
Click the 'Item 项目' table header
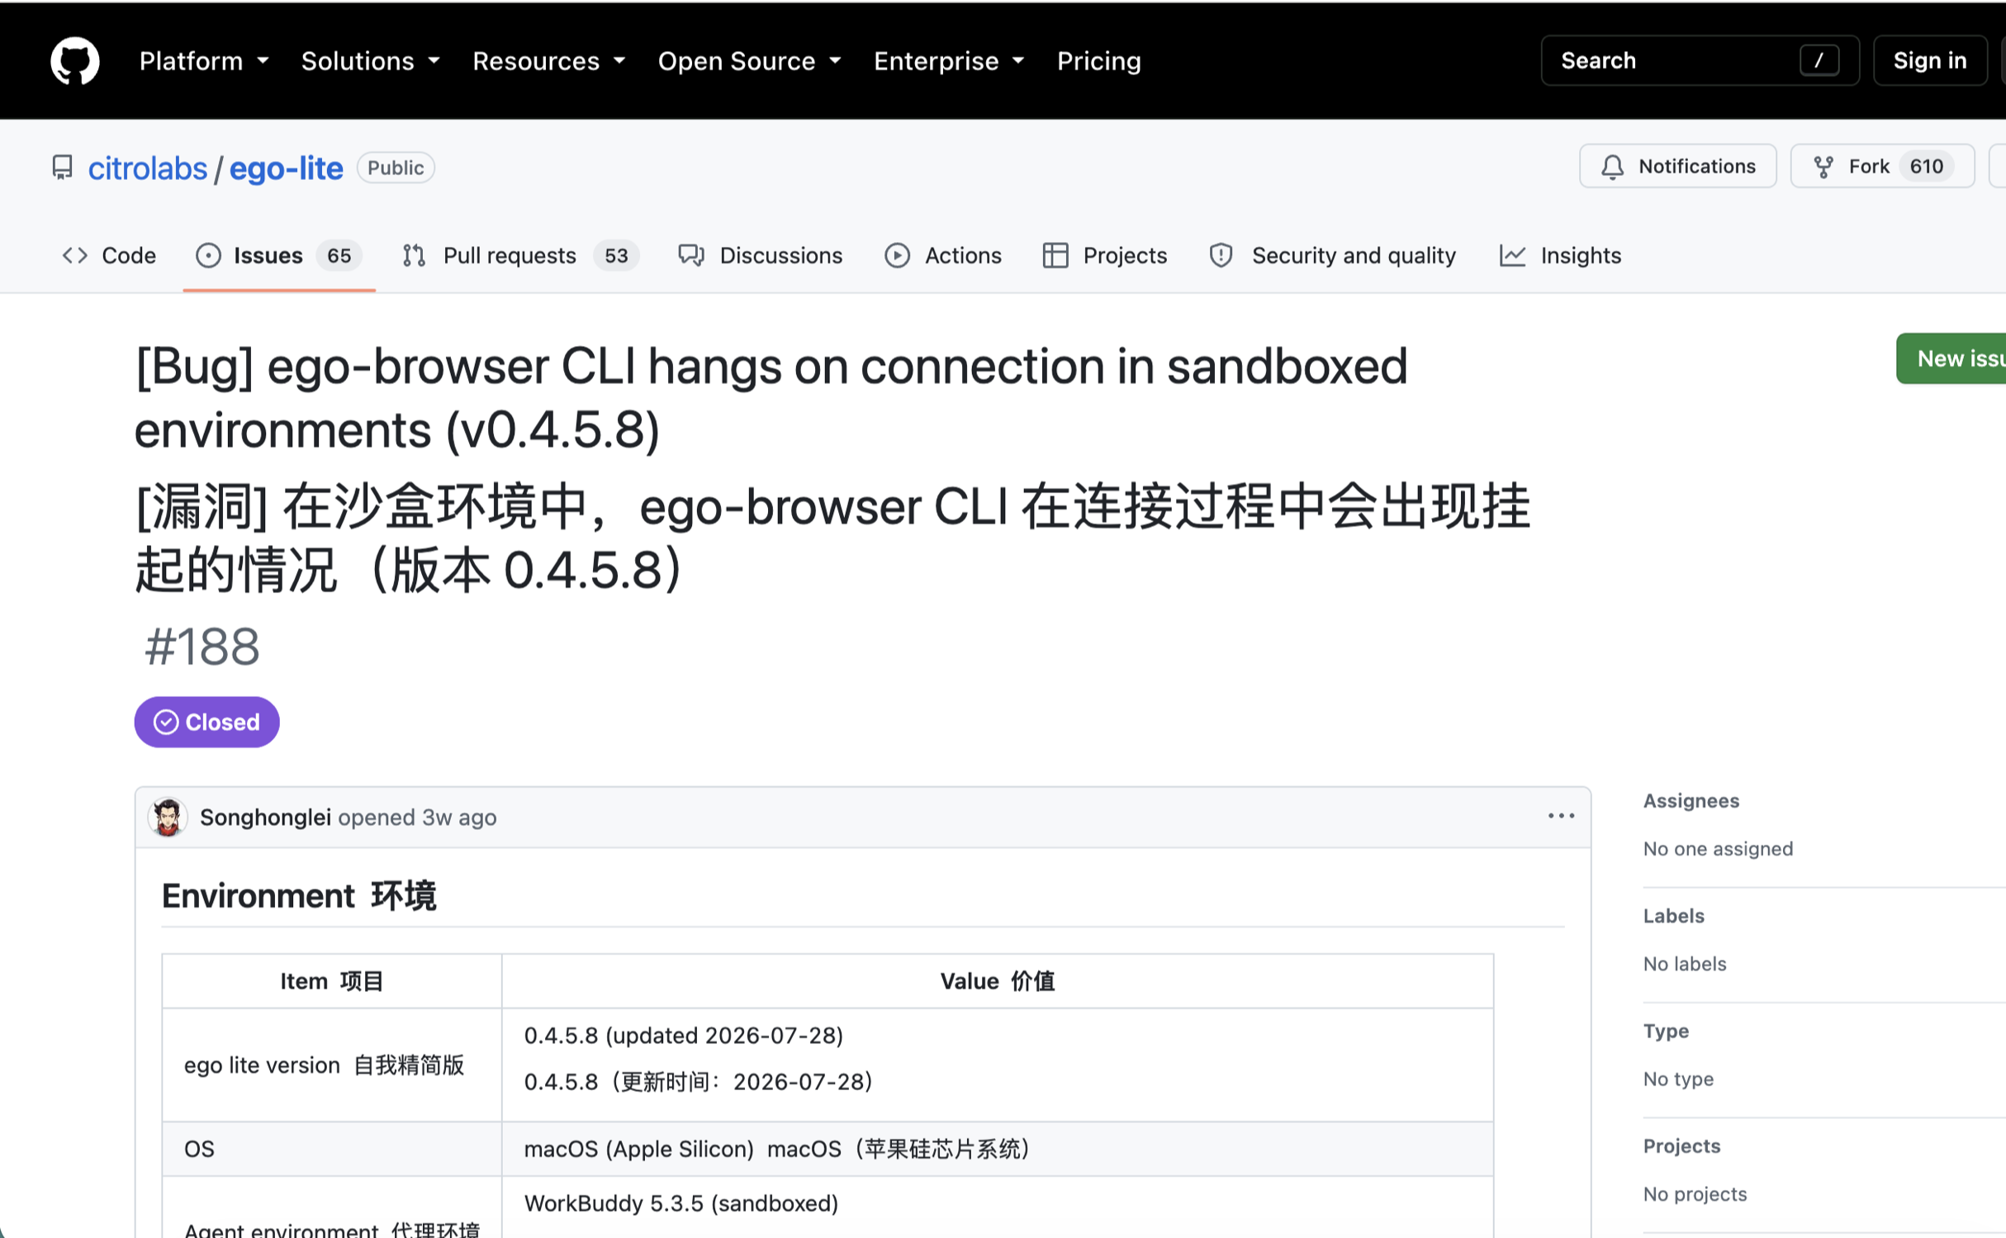point(332,981)
